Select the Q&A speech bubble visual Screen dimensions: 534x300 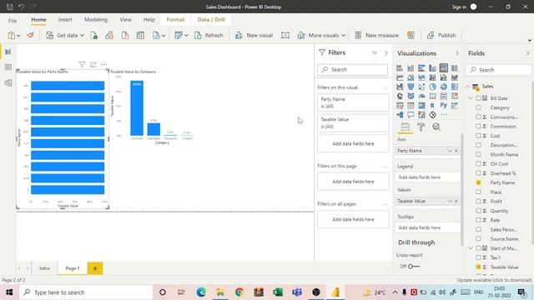pyautogui.click(x=411, y=115)
